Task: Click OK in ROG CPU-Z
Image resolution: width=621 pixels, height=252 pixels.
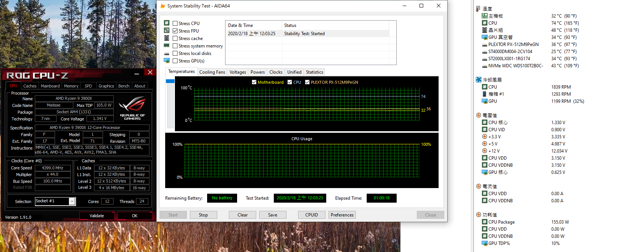Action: 135,216
